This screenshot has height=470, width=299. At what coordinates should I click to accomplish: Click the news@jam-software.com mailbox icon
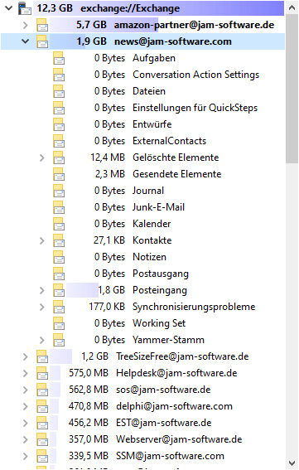click(42, 41)
